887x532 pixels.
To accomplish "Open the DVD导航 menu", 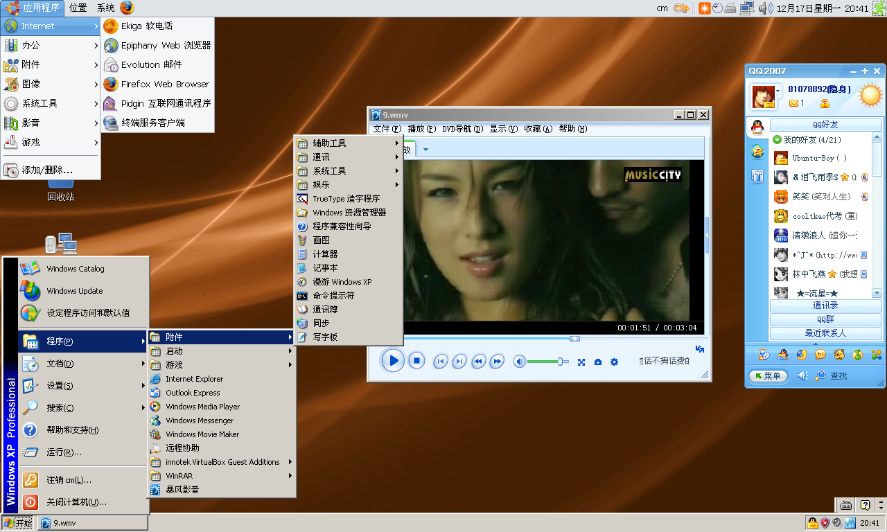I will pyautogui.click(x=463, y=129).
